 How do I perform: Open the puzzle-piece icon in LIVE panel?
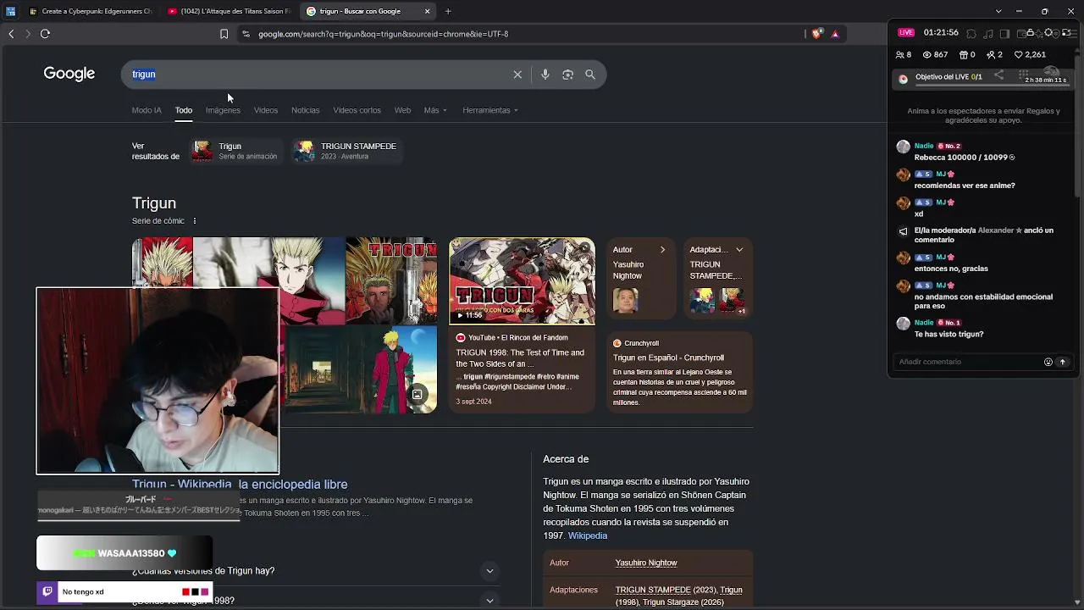coord(971,33)
